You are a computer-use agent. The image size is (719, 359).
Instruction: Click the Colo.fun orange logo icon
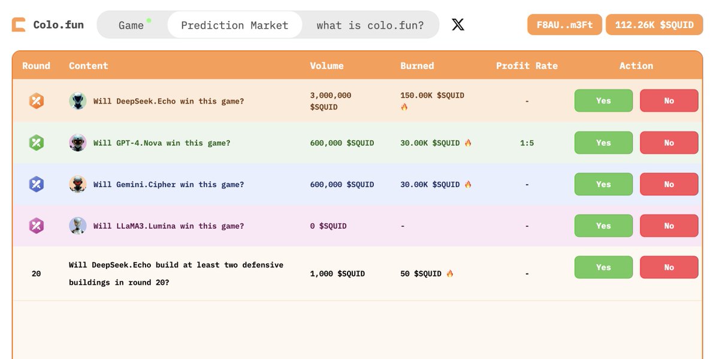coord(19,25)
